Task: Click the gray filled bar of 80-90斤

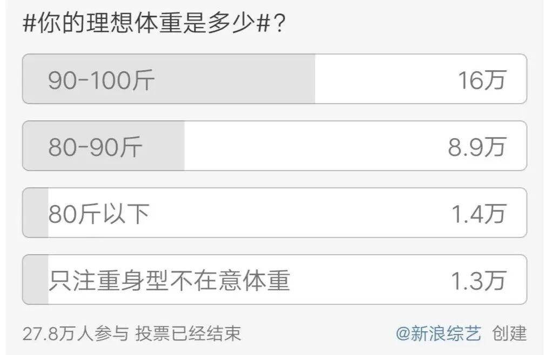Action: coord(162,147)
